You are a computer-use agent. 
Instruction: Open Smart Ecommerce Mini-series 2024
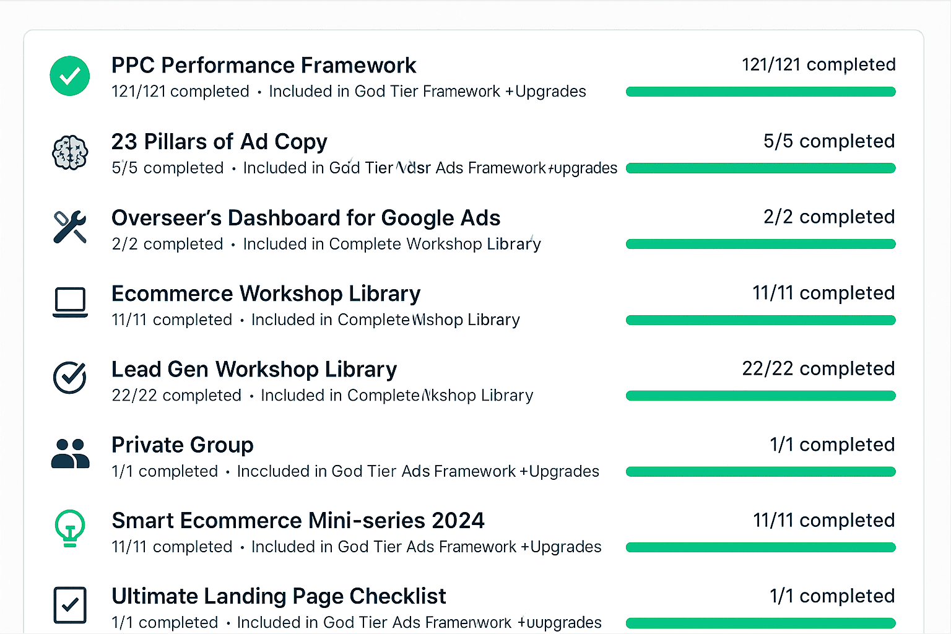[x=298, y=521]
